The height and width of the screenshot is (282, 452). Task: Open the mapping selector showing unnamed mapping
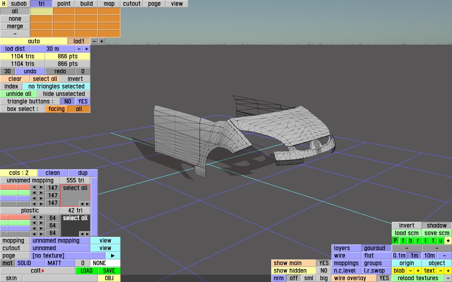[60, 241]
